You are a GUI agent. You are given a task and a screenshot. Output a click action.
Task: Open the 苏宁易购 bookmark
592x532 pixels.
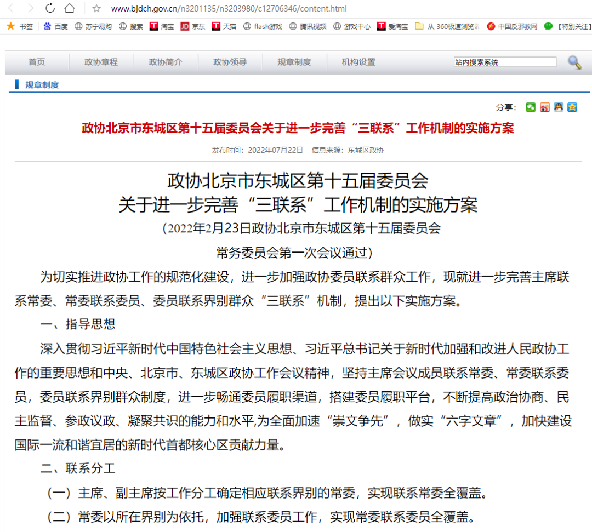coord(93,26)
